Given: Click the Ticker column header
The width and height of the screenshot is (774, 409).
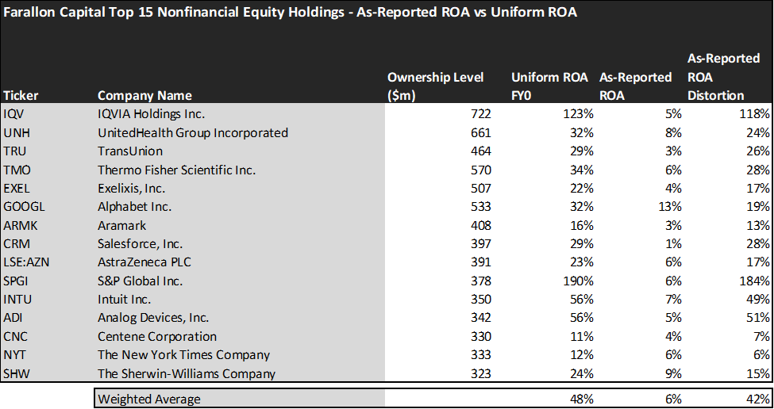Looking at the screenshot, I should pos(20,95).
